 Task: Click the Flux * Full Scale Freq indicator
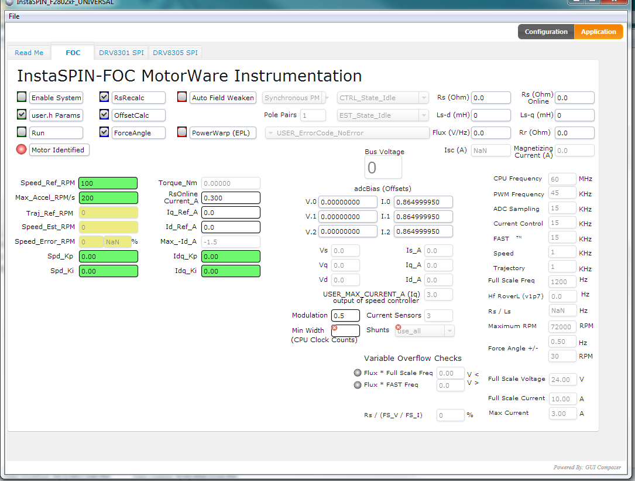[x=358, y=373]
